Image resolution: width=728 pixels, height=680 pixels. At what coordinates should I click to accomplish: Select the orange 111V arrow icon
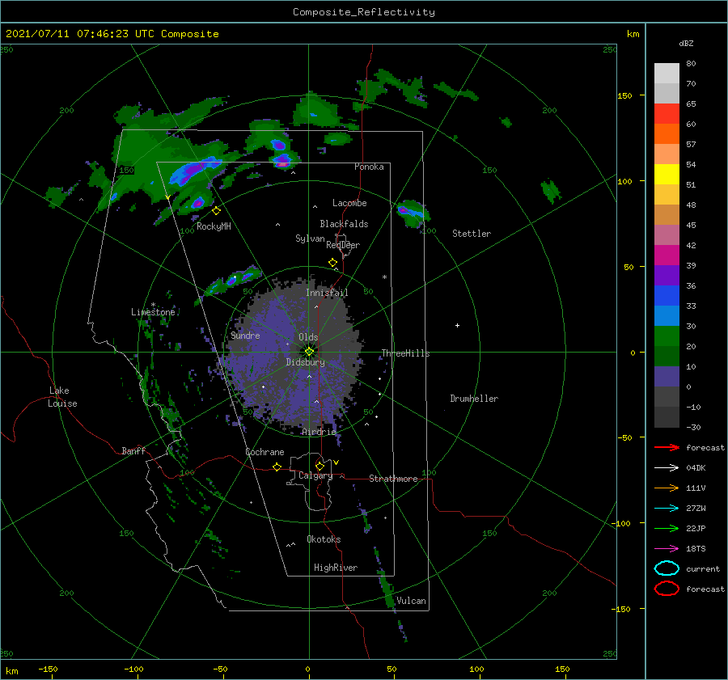click(x=667, y=488)
